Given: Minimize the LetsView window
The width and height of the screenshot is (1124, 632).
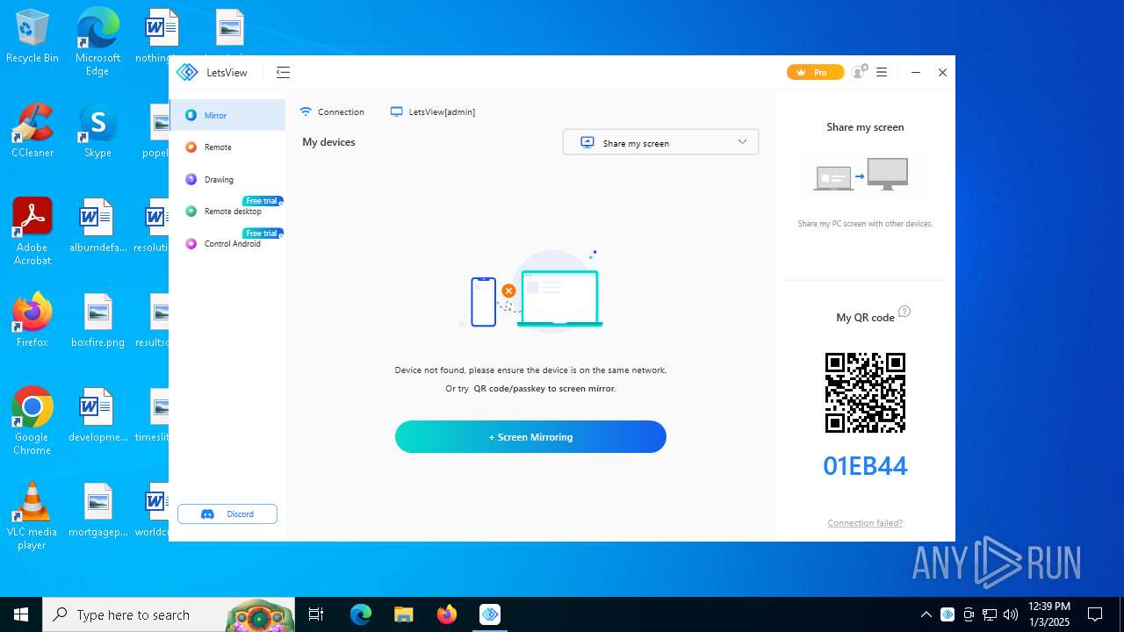Looking at the screenshot, I should point(916,73).
